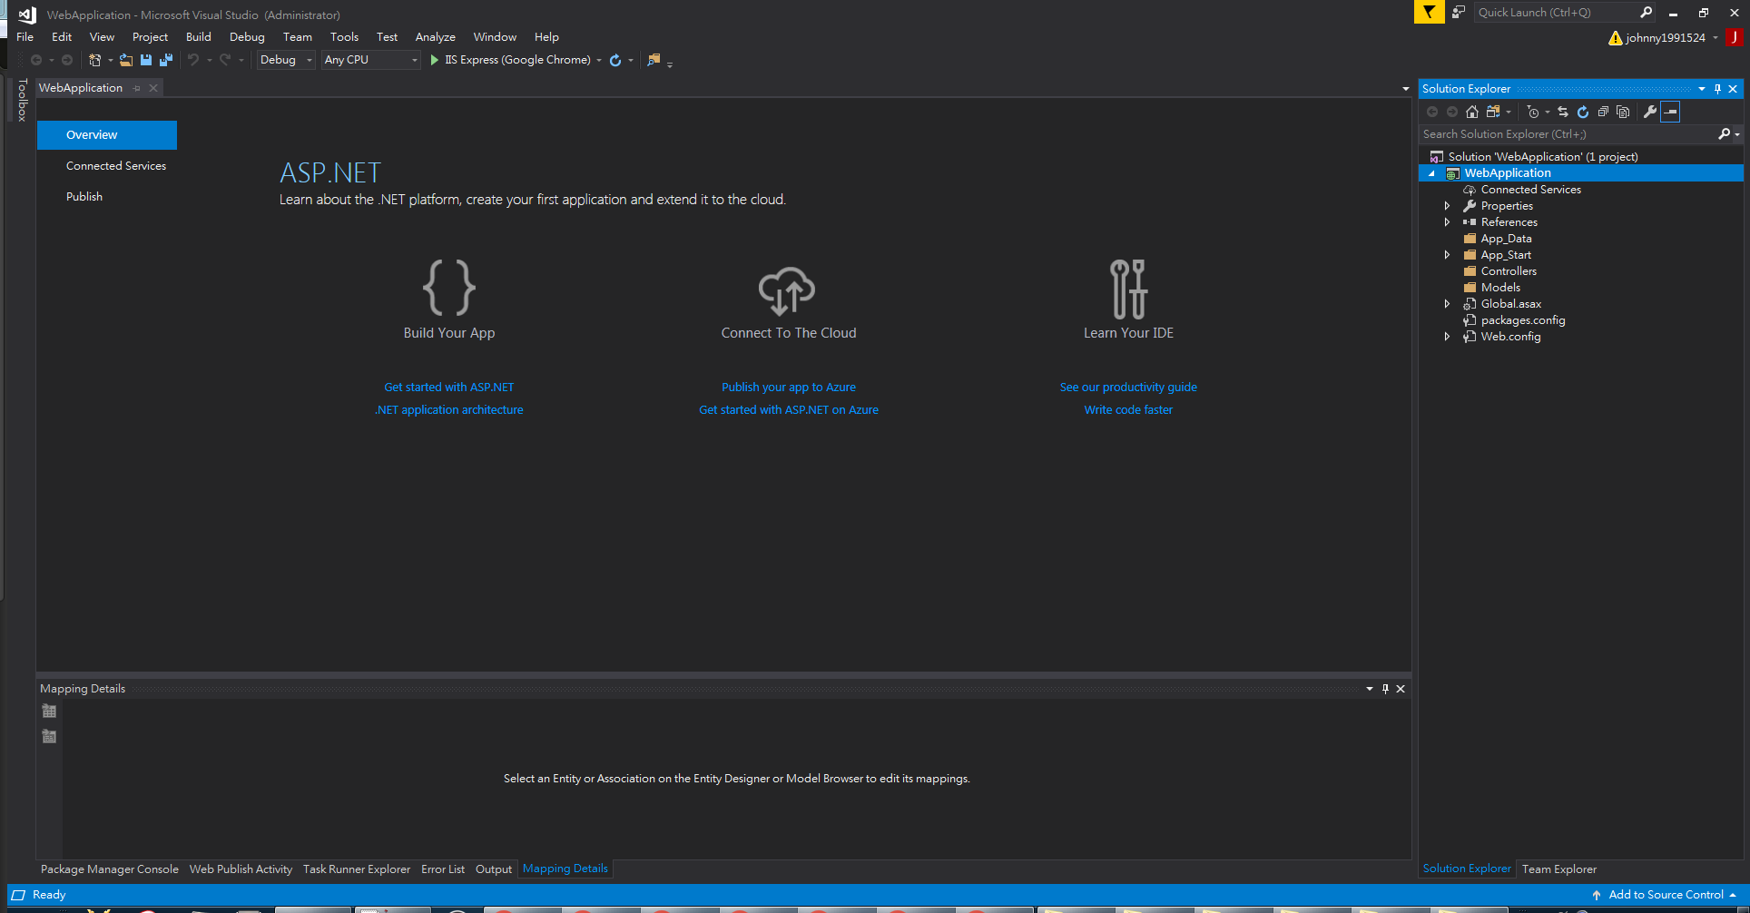Click Add to Source Control in status bar
The image size is (1750, 913).
(1666, 895)
